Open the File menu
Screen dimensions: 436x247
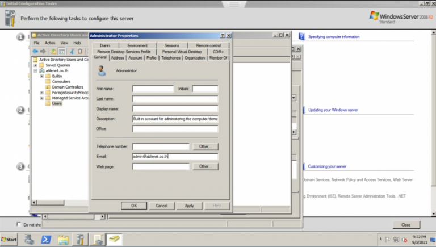pos(36,43)
